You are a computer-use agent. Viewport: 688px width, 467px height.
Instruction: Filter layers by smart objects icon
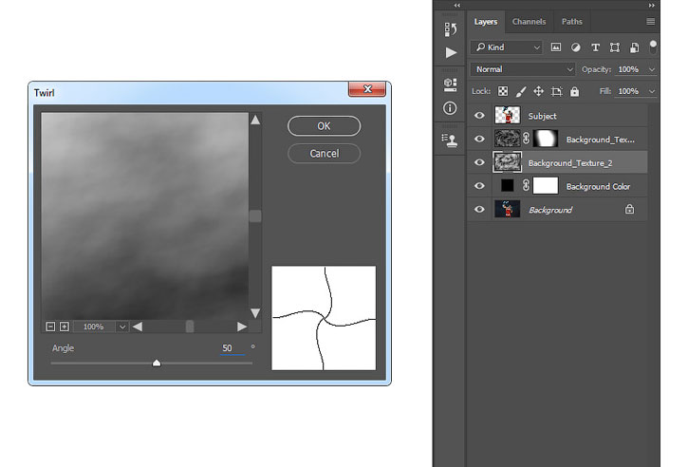coord(634,47)
